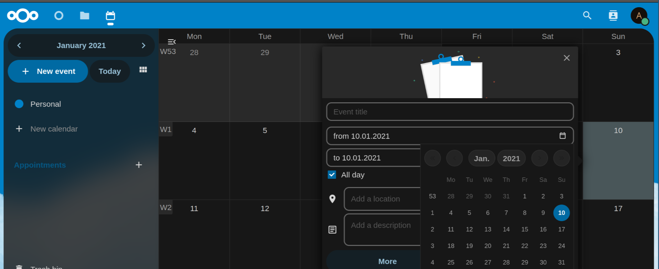
Task: Open the Appointments section heading
Action: tap(40, 165)
